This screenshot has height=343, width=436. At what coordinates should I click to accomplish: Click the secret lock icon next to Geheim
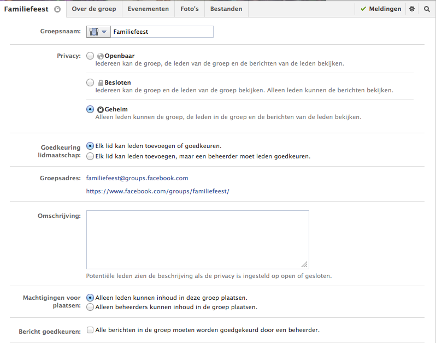(x=100, y=110)
